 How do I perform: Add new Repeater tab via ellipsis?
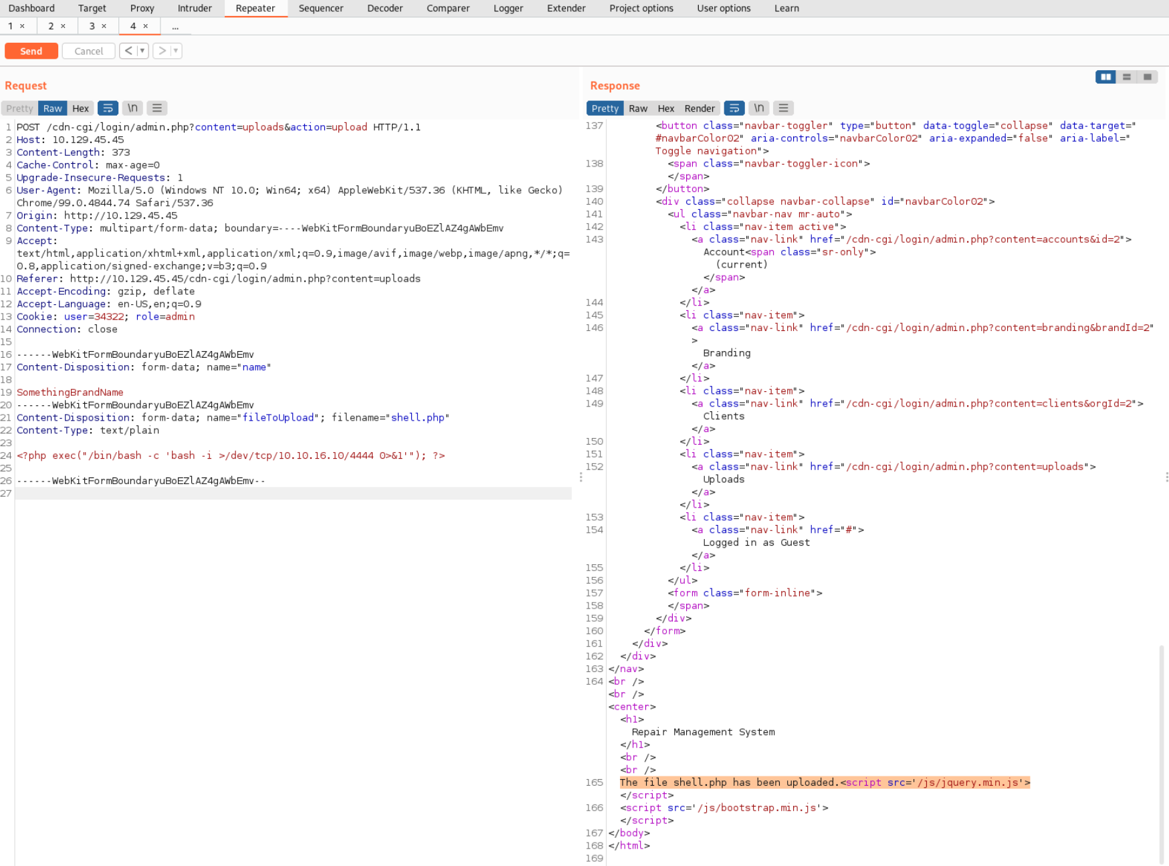coord(175,27)
